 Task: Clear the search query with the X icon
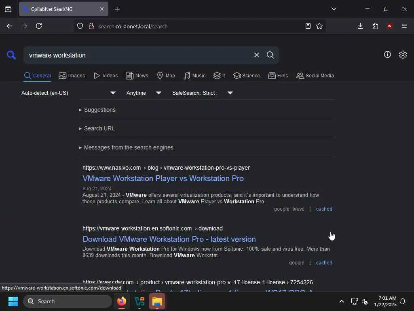click(x=256, y=55)
